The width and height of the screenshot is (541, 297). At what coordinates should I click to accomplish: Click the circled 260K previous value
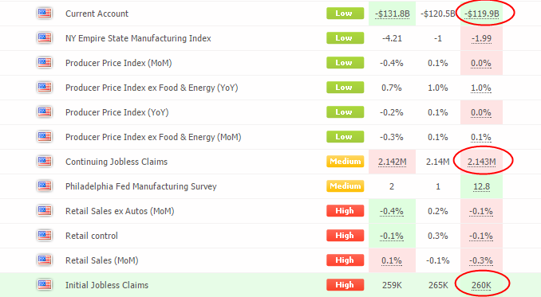click(481, 285)
